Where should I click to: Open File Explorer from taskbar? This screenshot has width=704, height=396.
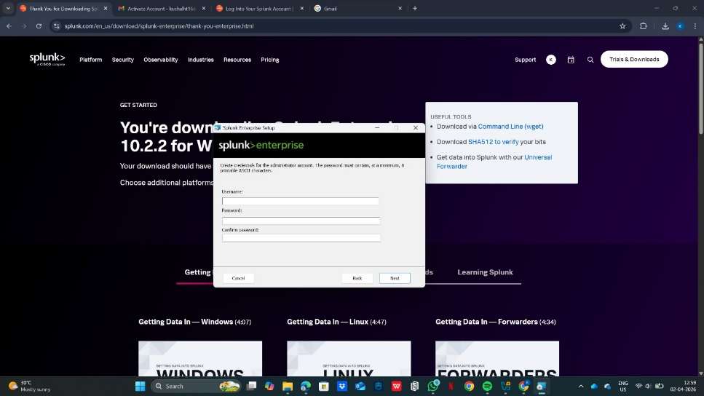(x=288, y=386)
